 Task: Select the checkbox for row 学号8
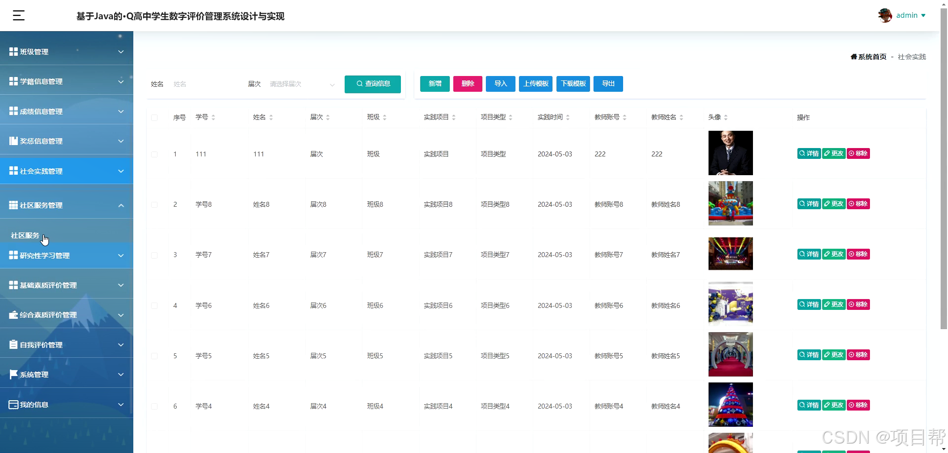[155, 205]
